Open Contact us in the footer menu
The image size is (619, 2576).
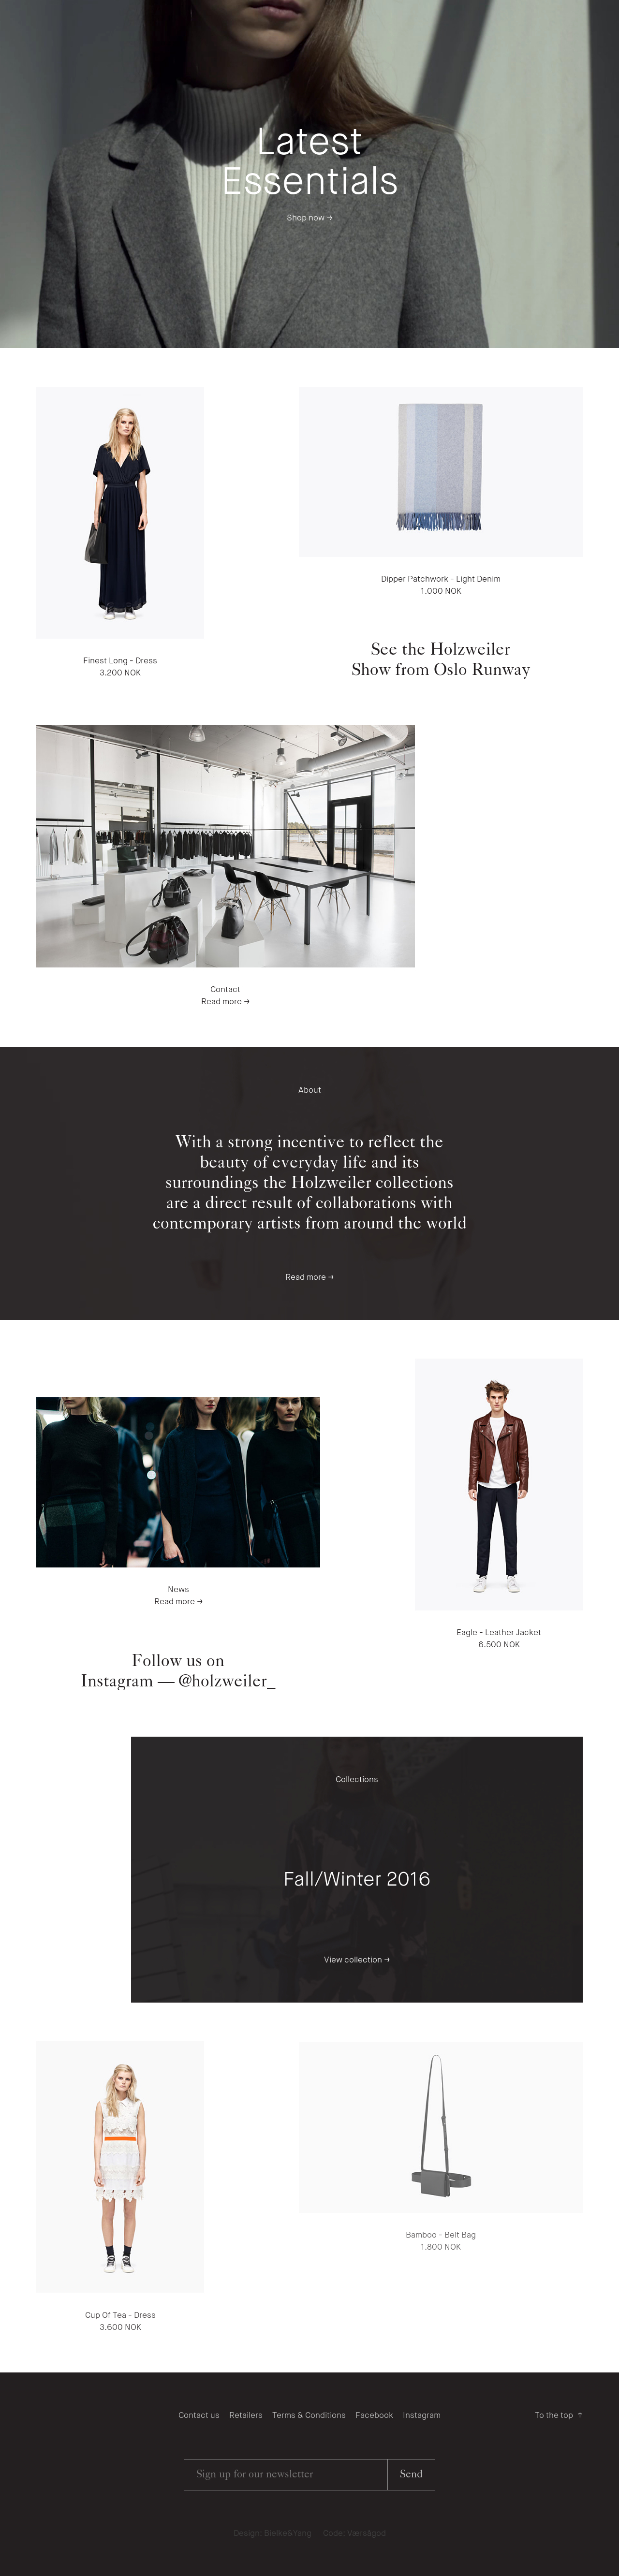198,2415
